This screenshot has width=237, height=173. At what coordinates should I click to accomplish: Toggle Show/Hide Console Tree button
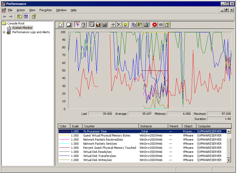pos(26,17)
